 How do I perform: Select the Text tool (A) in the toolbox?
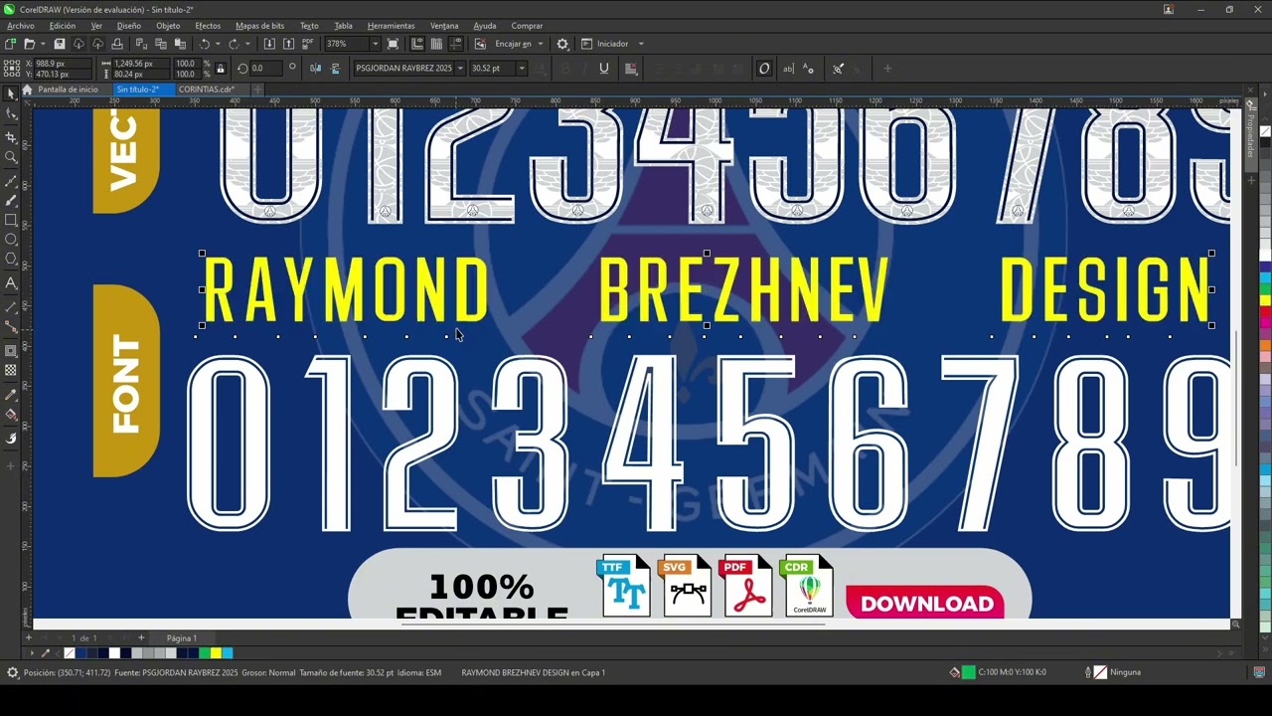click(11, 282)
